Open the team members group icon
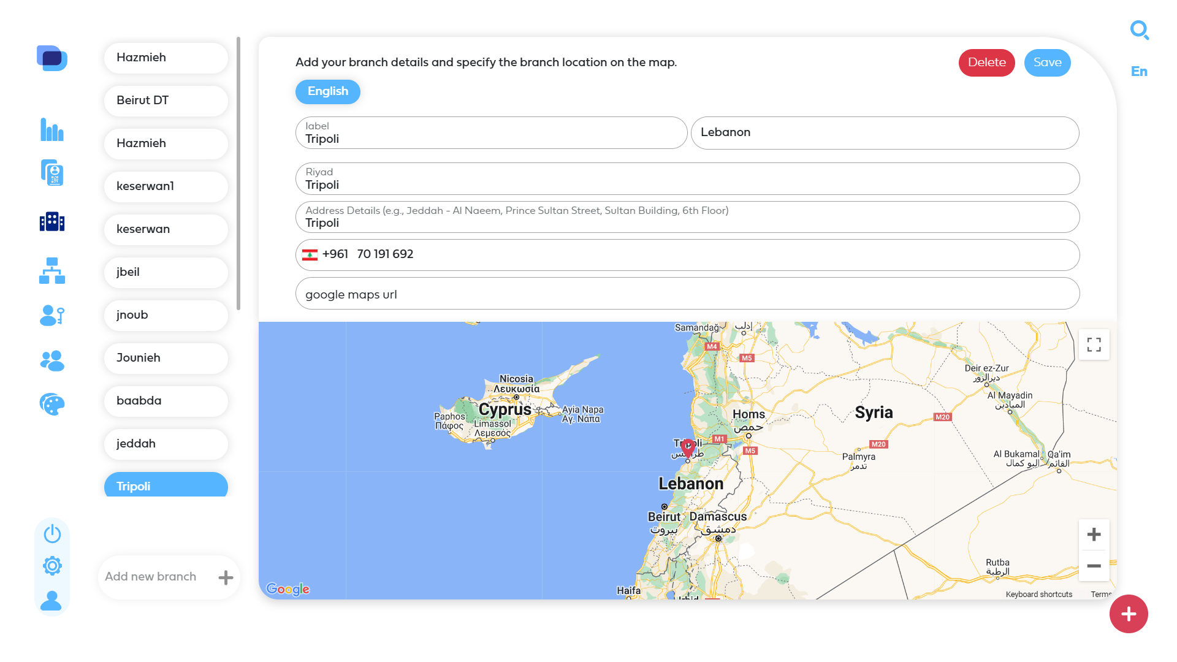Screen dimensions: 1177x662 (52, 360)
